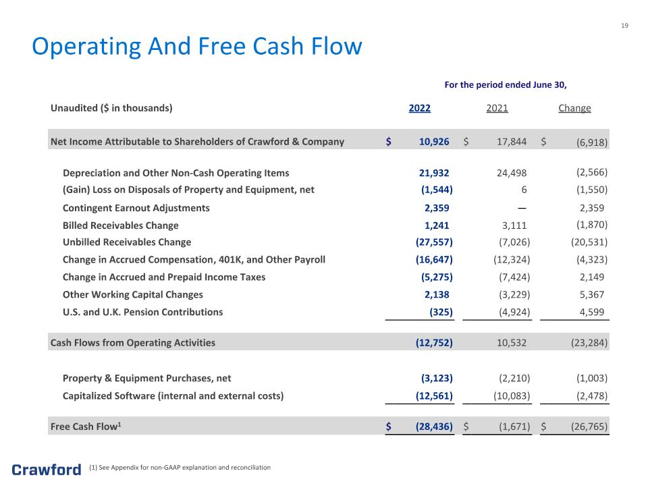This screenshot has height=486, width=648.
Task: Click the page number 19
Action: click(x=624, y=26)
